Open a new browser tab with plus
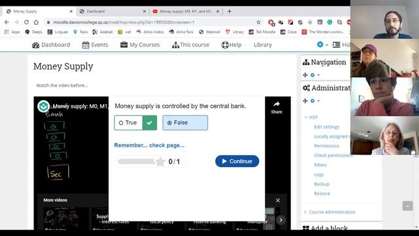Screen dimensions: 419x236 click(x=229, y=12)
